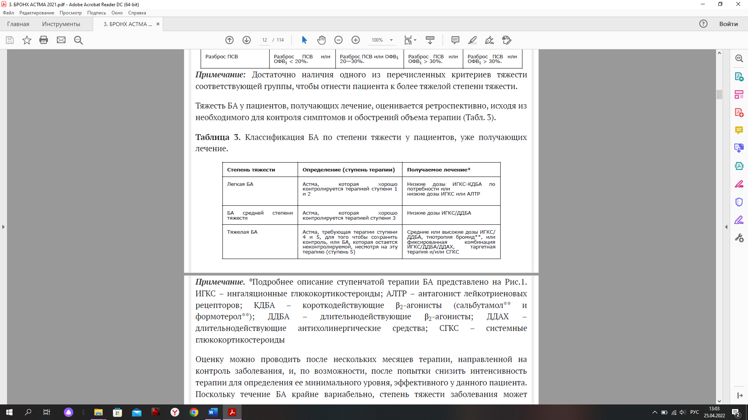Click the scrollbar up arrow
This screenshot has height=420, width=748.
coord(719,53)
